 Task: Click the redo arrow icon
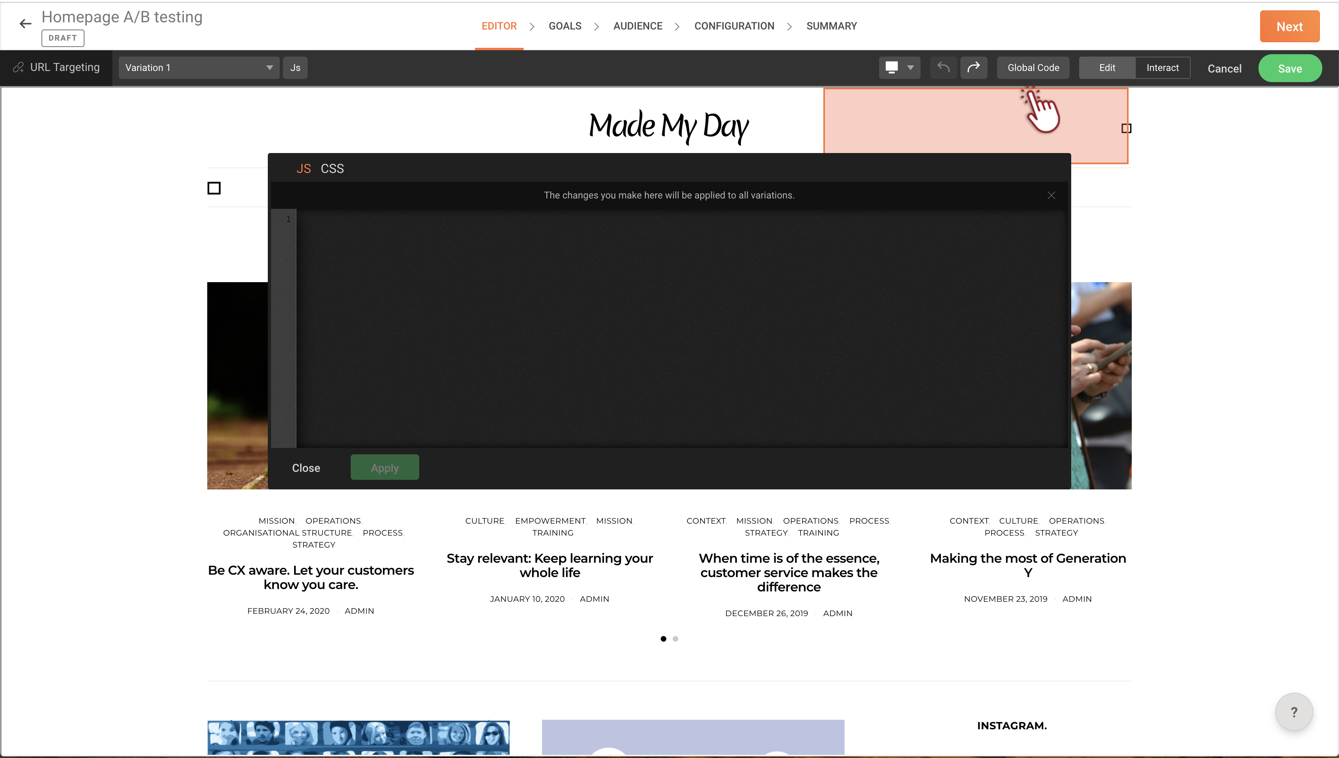(973, 68)
